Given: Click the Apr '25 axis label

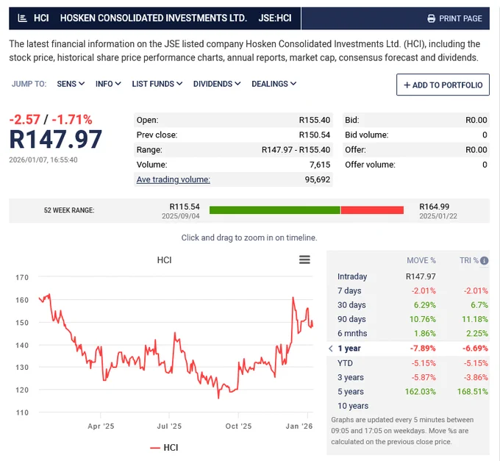Looking at the screenshot, I should (101, 426).
